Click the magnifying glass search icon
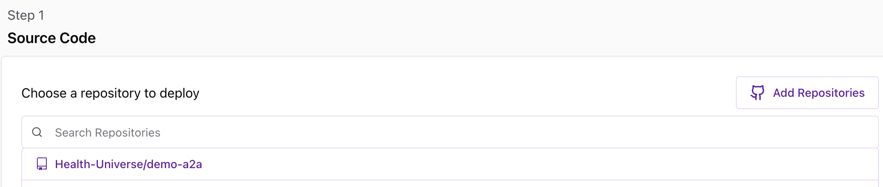 click(37, 132)
